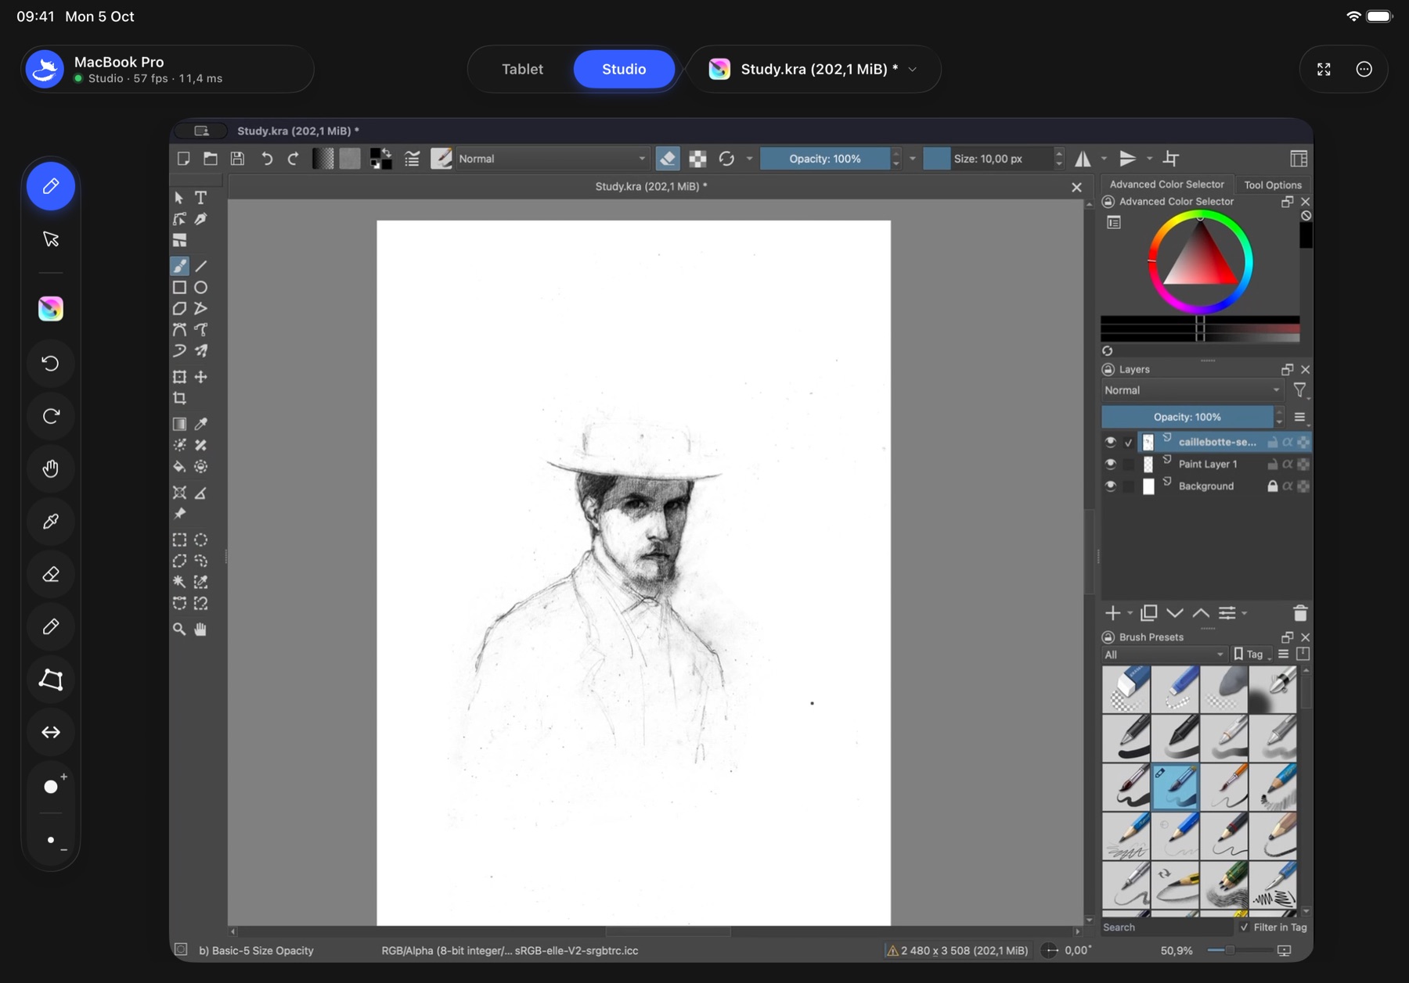Select the Rectangular Selection tool
The width and height of the screenshot is (1409, 983).
[x=179, y=540]
